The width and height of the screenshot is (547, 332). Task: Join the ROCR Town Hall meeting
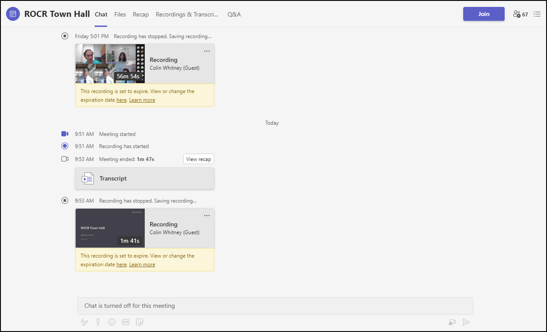pyautogui.click(x=484, y=14)
